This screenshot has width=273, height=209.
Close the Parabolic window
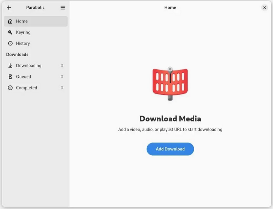tap(264, 8)
